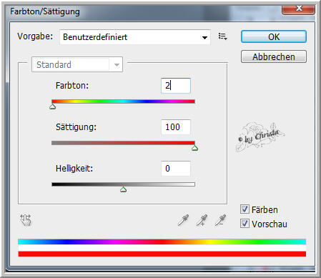Open the Vorgabe preset dropdown

tap(135, 37)
